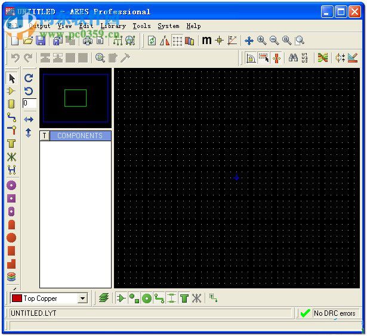Click the pan view center icon
Image resolution: width=367 pixels, height=336 pixels.
[x=249, y=41]
